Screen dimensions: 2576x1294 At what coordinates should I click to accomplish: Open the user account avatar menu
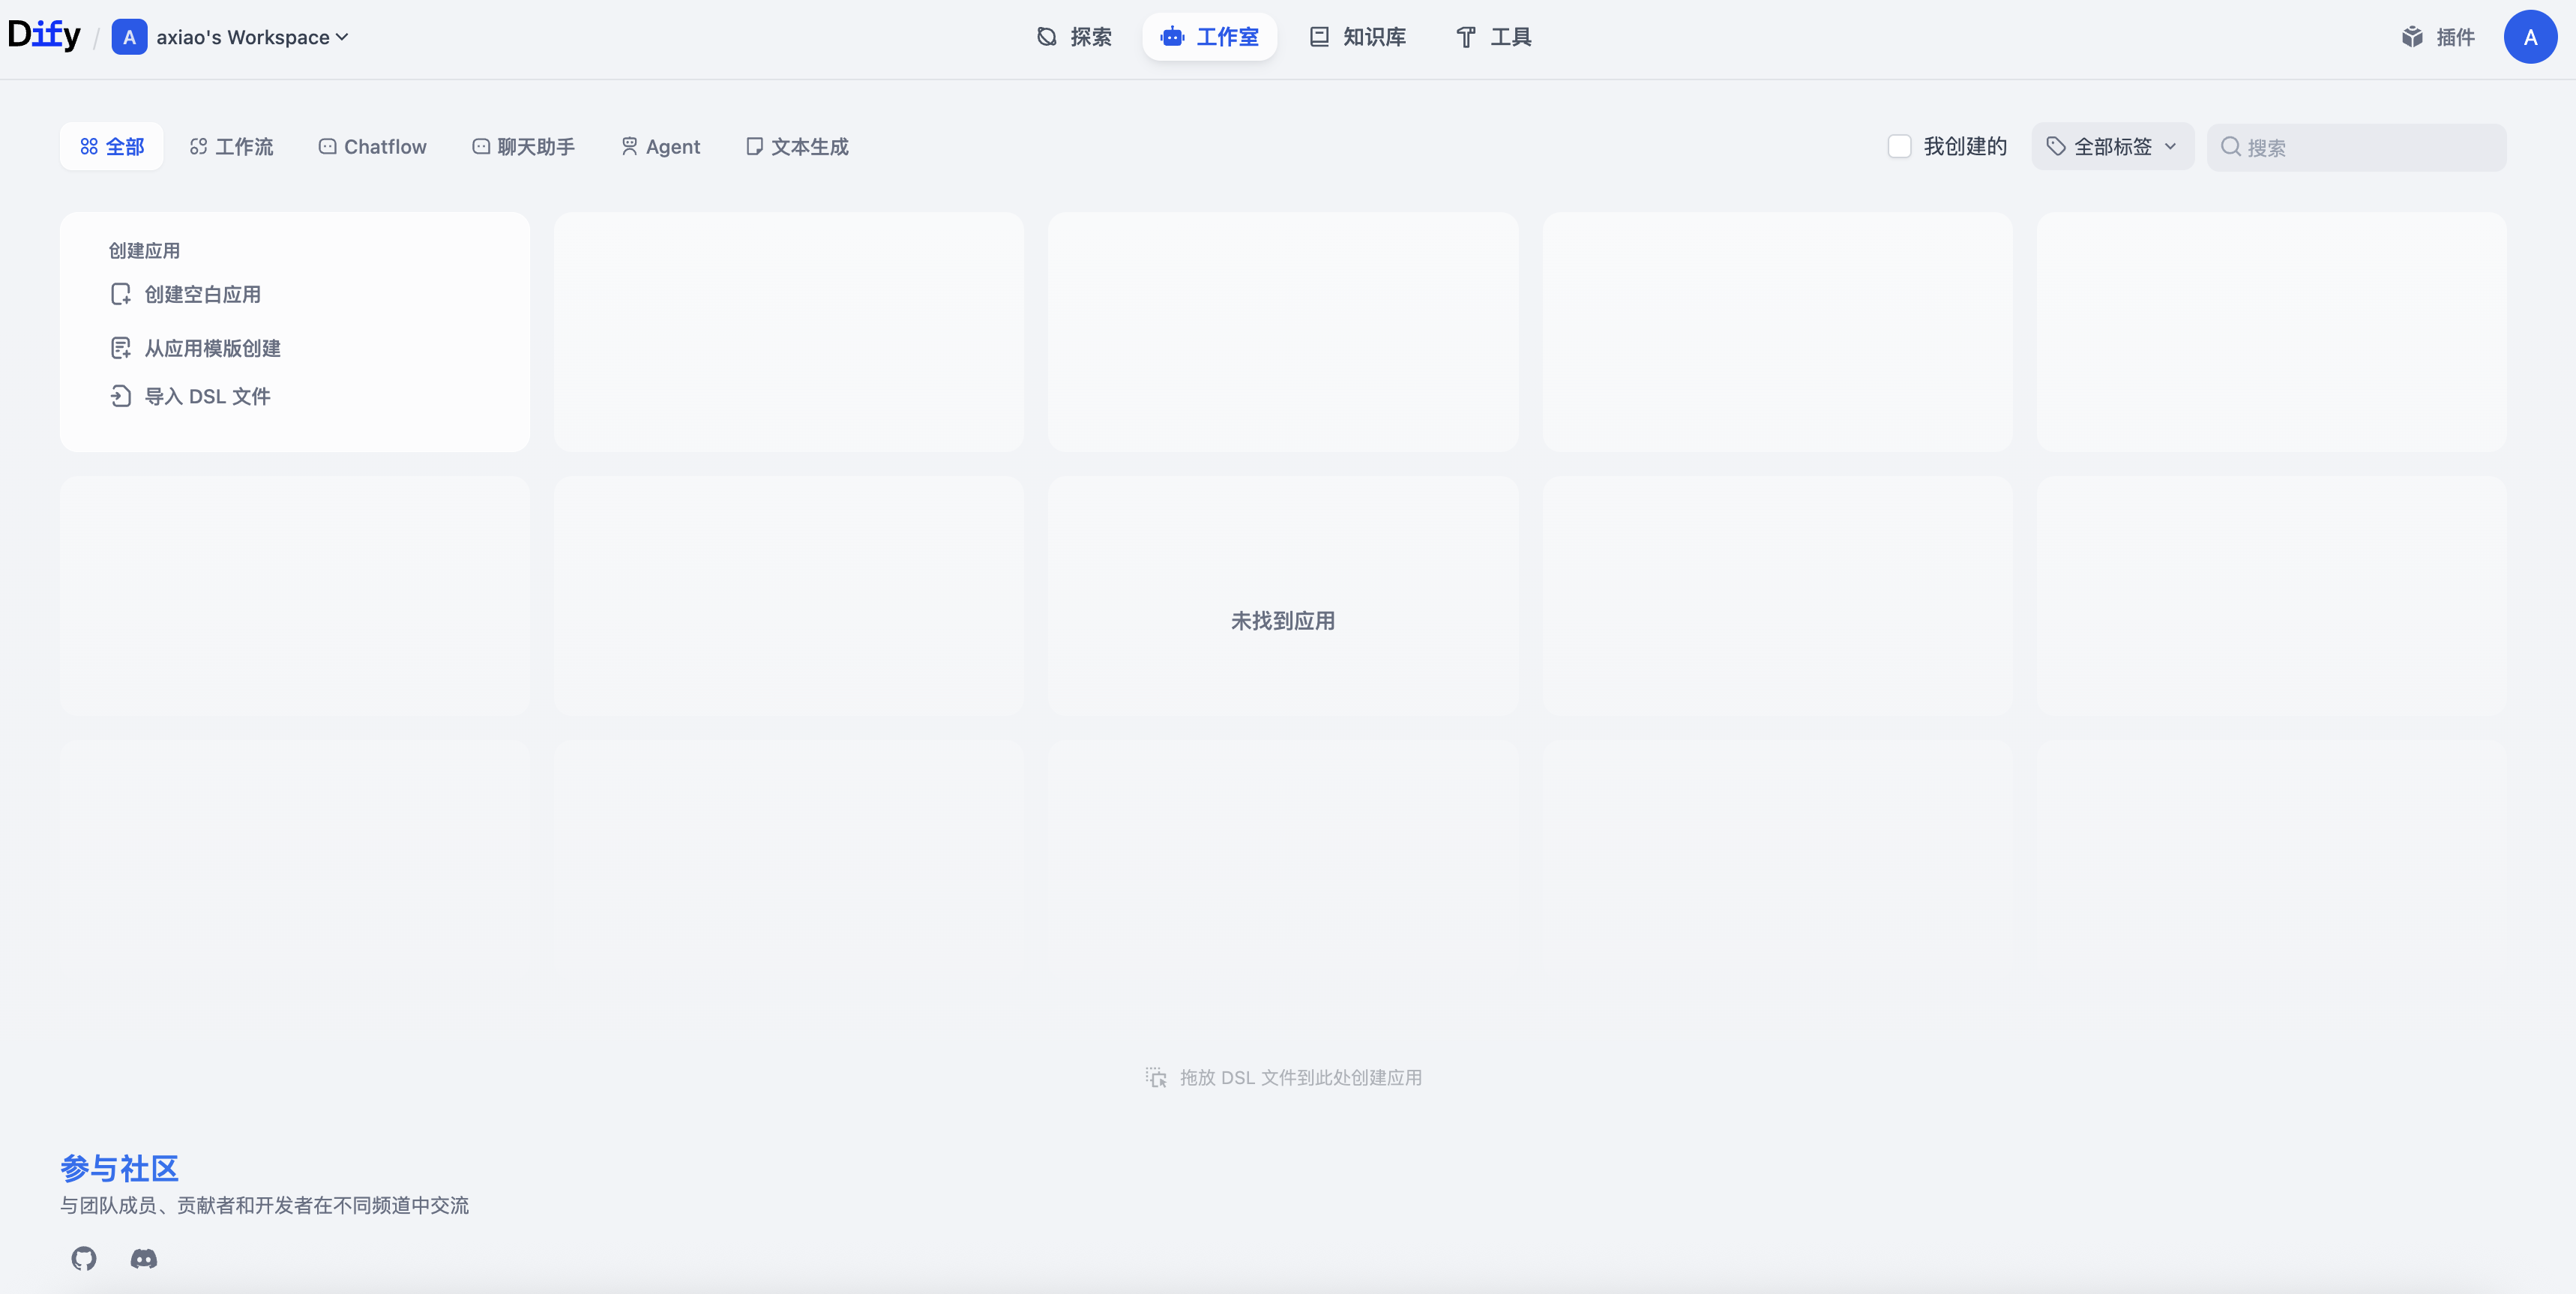pos(2530,37)
